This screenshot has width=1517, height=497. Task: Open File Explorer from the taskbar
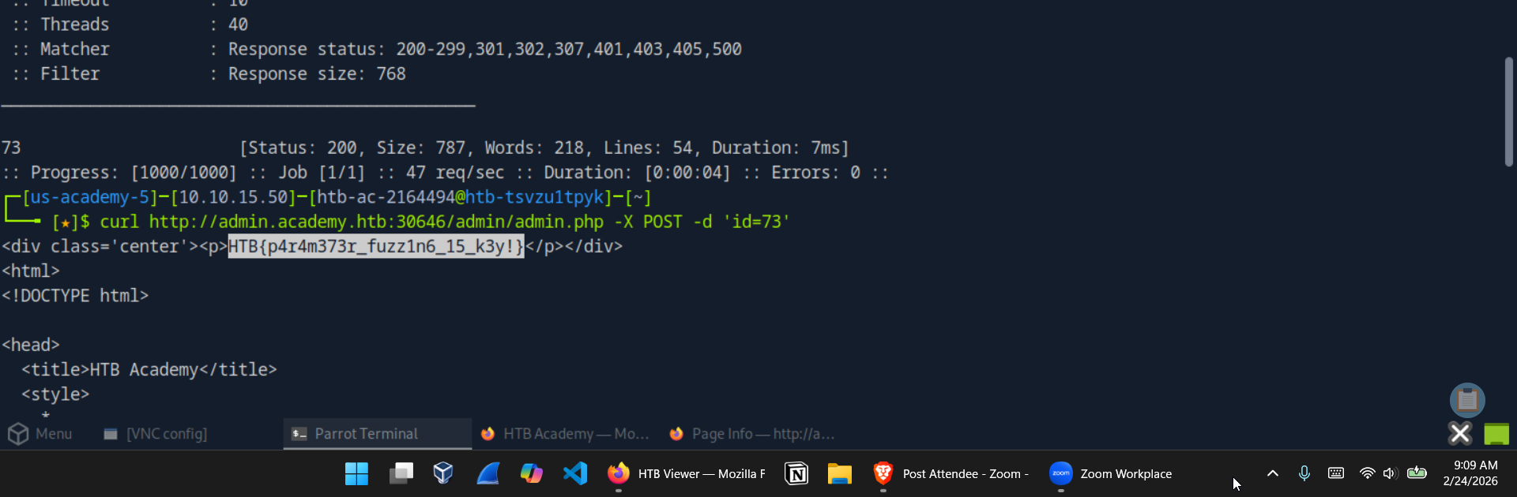click(839, 473)
